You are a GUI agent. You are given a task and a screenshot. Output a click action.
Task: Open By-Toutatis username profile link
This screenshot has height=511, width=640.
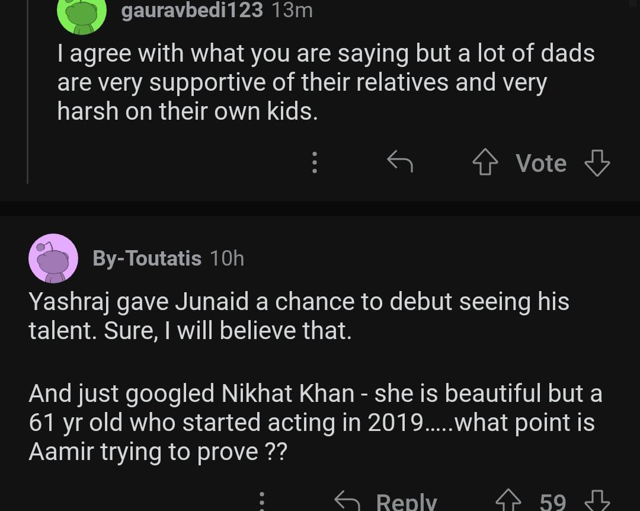point(147,258)
